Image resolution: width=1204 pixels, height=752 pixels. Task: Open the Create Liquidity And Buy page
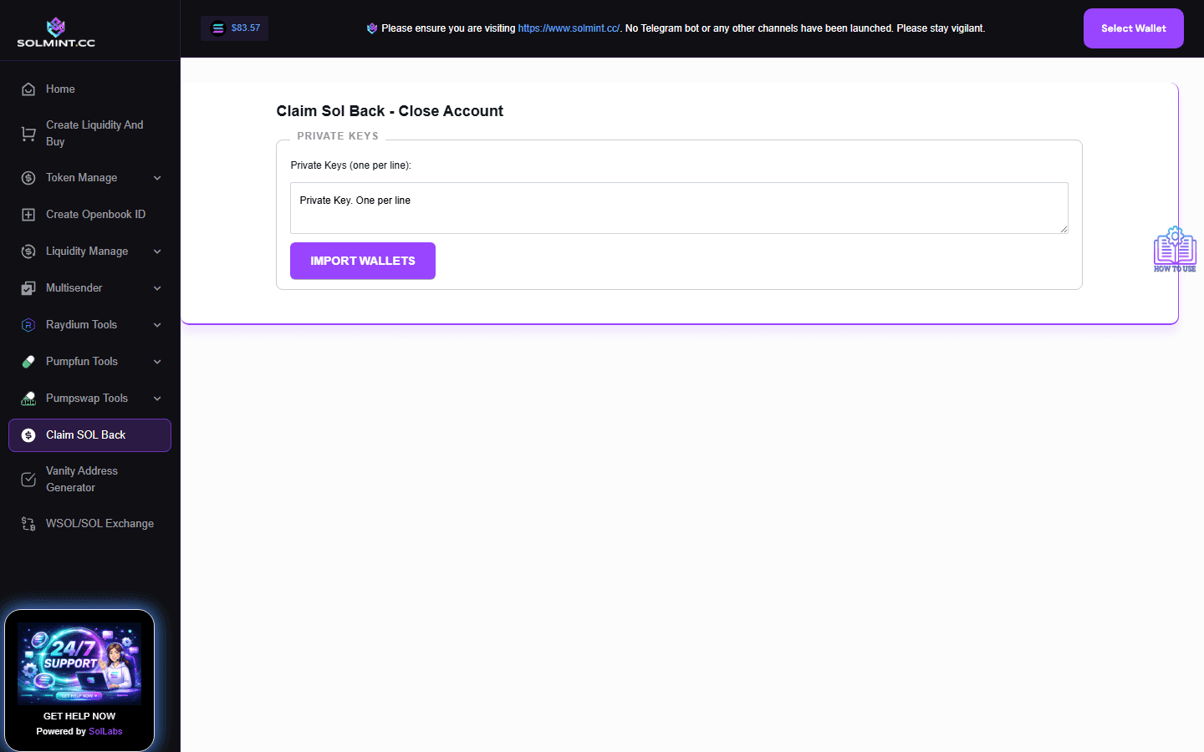click(x=94, y=133)
